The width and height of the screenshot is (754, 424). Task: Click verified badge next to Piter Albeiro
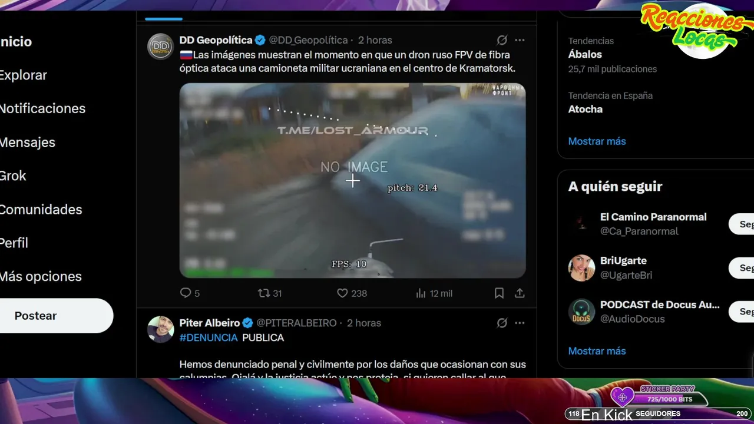[247, 323]
